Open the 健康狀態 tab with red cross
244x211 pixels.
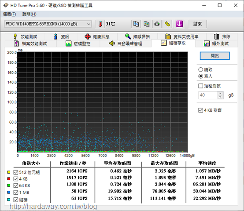[x=97, y=36]
